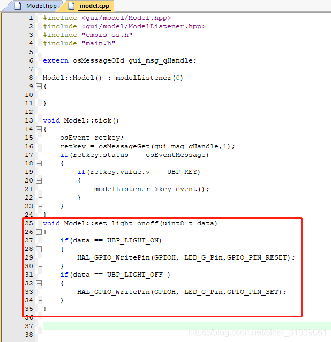This screenshot has width=331, height=342.
Task: Collapse the constructor block on line 9
Action: tap(39, 86)
